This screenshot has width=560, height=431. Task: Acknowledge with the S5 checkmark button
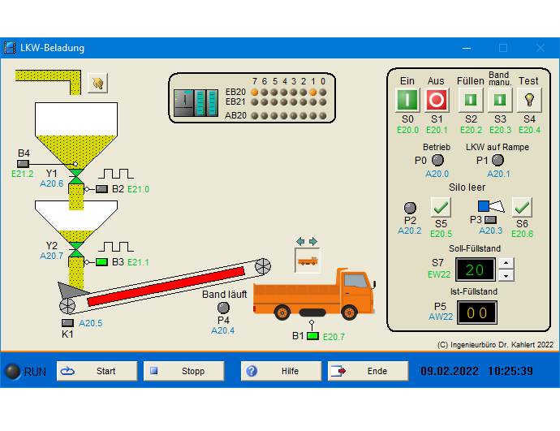click(441, 207)
